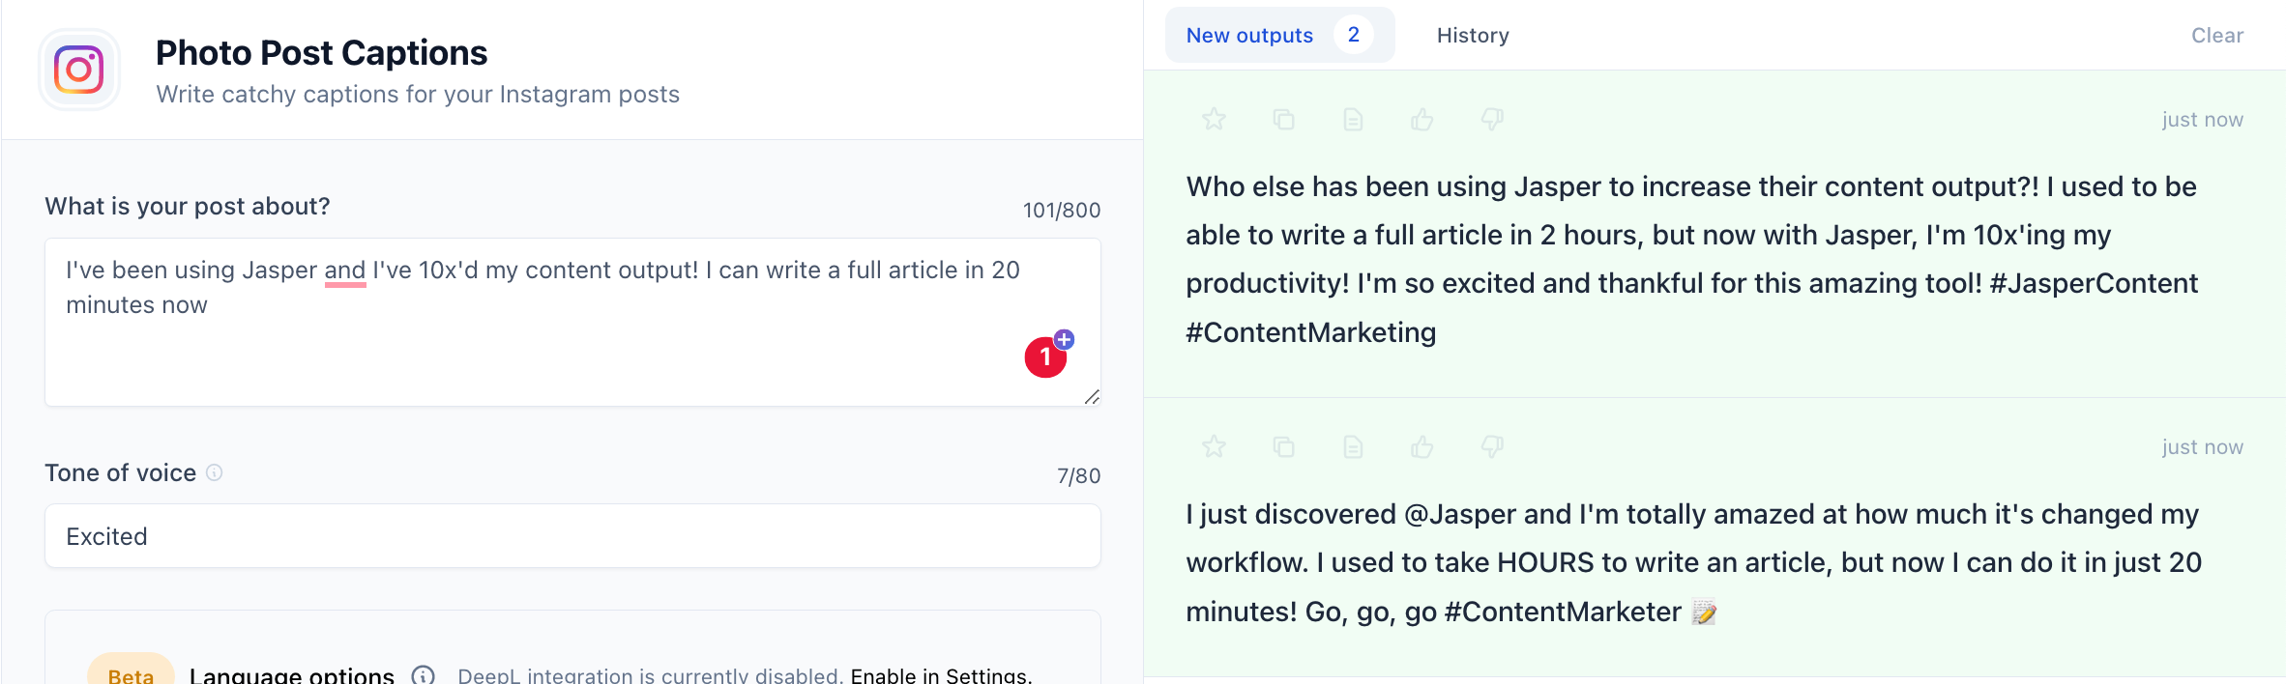Click the 101/800 character counter
Viewport: 2286px width, 684px height.
click(x=1062, y=211)
